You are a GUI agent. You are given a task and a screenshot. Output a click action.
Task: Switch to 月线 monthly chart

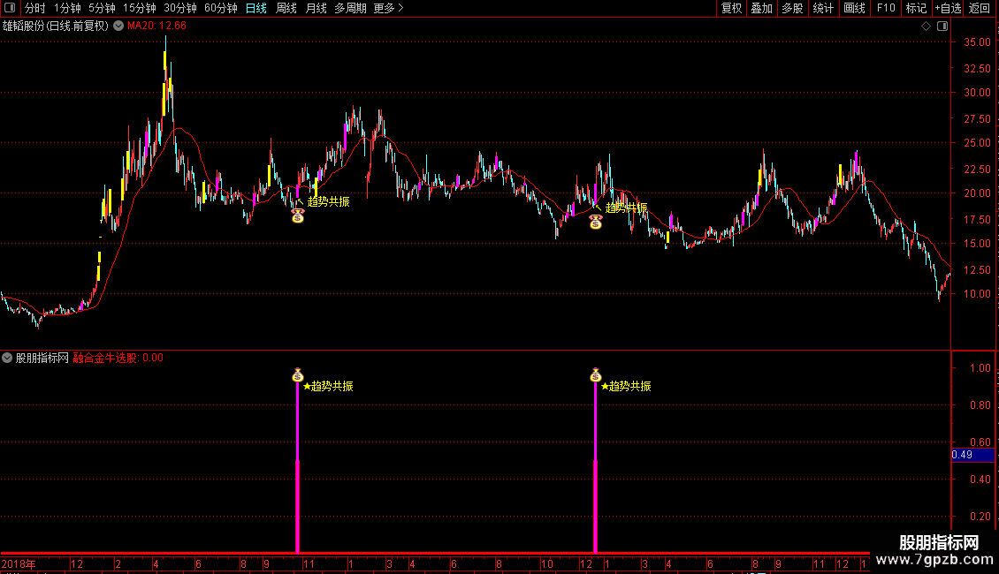click(x=316, y=8)
